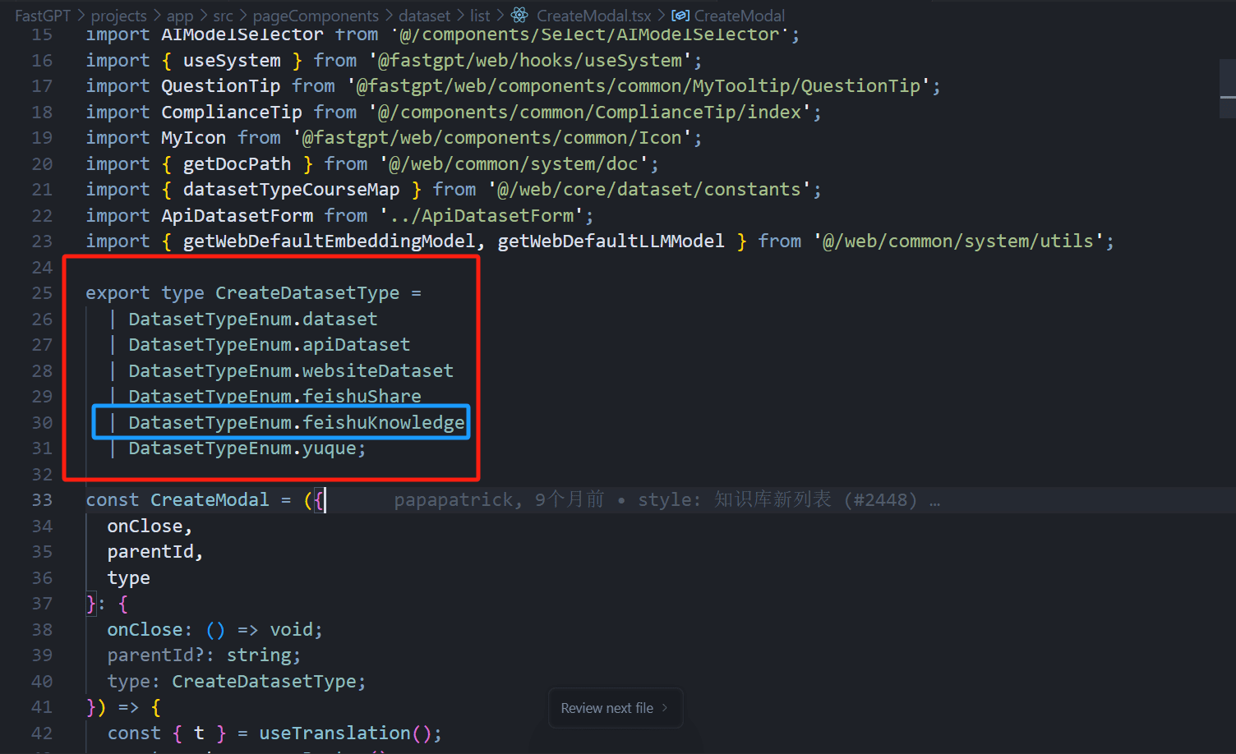Click the React file icon in breadcrumb
Viewport: 1236px width, 754px height.
[519, 15]
